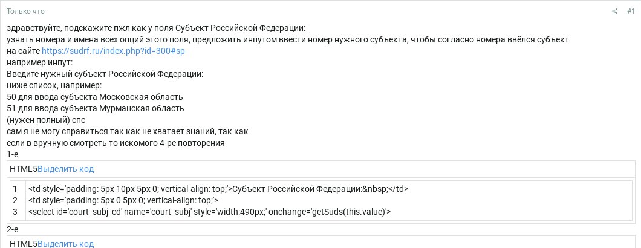Click line number 3 in the code gutter
Image resolution: width=641 pixels, height=248 pixels.
click(x=15, y=212)
